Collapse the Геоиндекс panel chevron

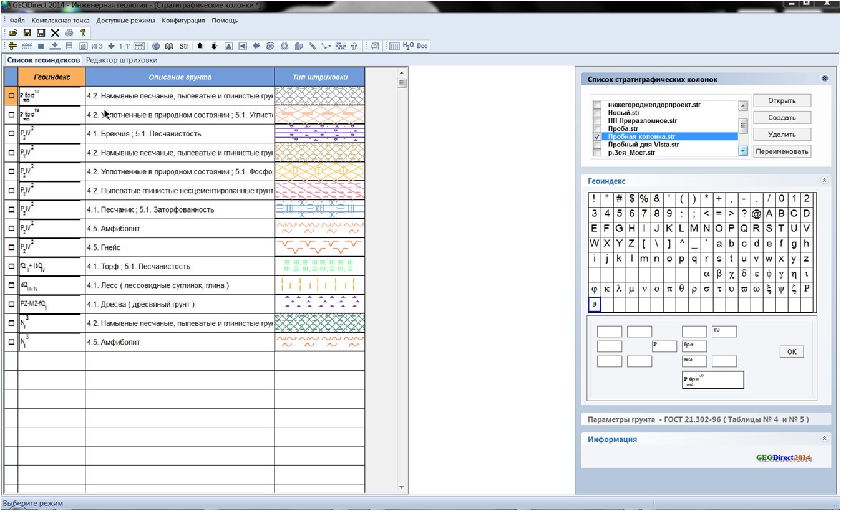824,181
